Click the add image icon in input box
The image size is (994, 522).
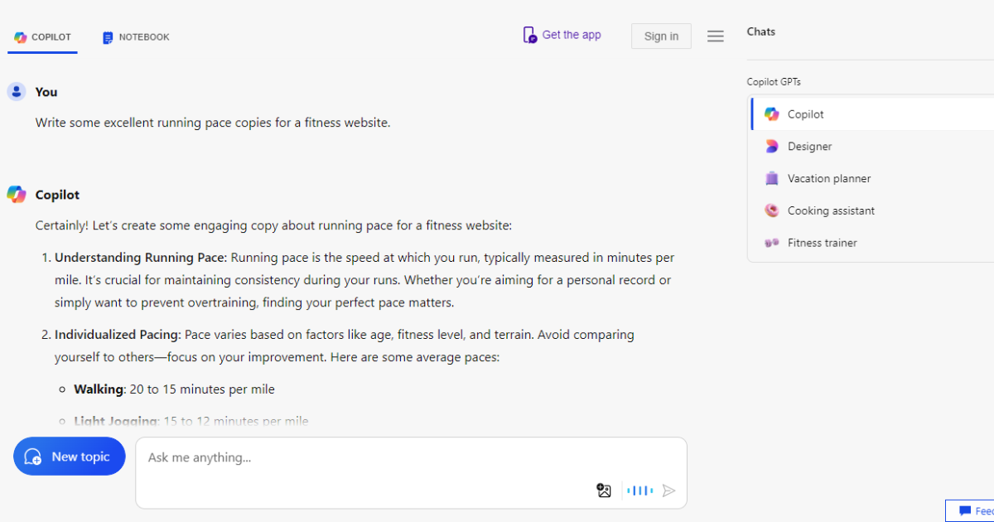tap(604, 491)
